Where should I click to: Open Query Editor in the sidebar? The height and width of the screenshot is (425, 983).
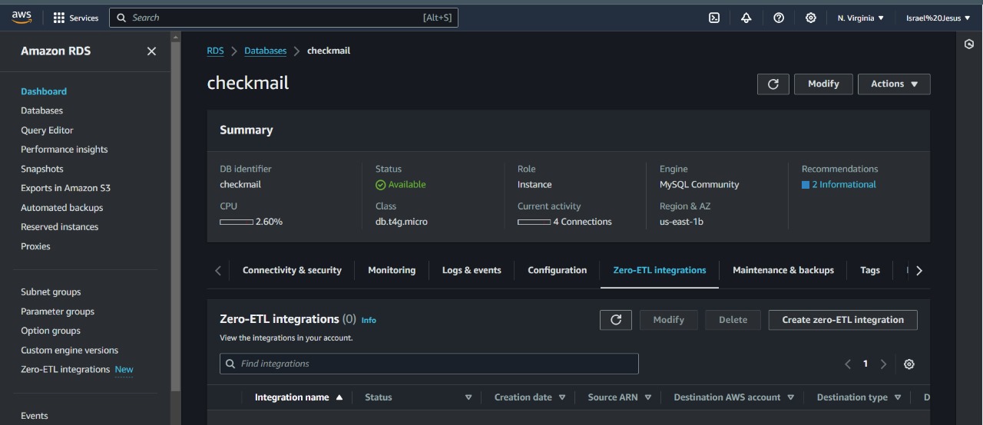click(47, 130)
